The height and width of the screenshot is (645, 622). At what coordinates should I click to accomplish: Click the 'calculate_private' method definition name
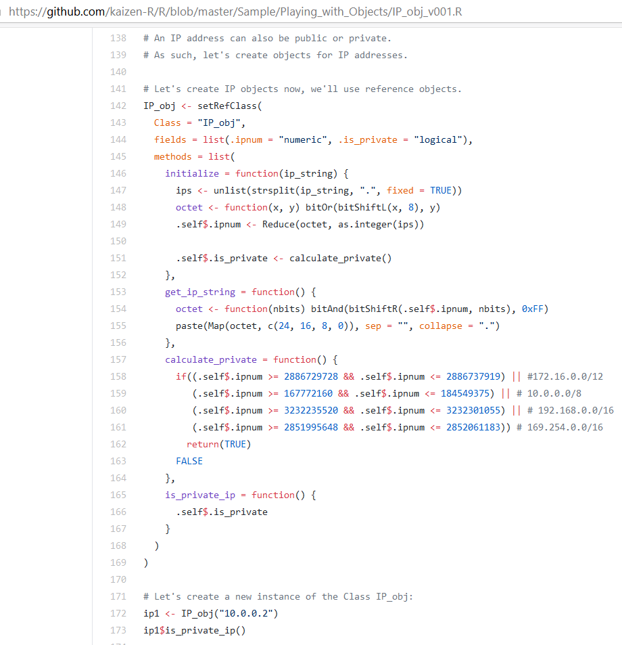(211, 359)
